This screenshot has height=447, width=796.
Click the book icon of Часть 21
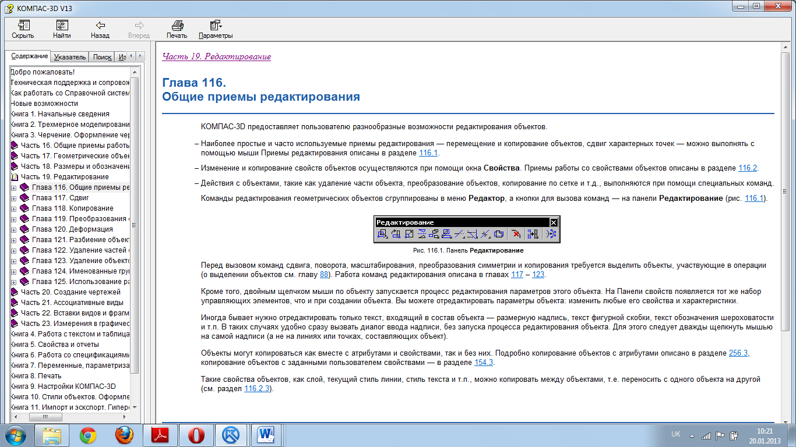point(15,303)
